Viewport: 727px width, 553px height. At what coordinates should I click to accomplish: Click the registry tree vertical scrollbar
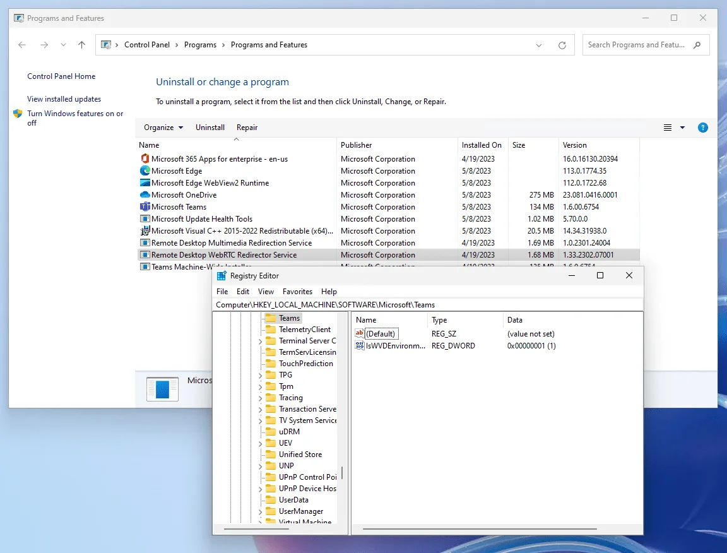(342, 473)
